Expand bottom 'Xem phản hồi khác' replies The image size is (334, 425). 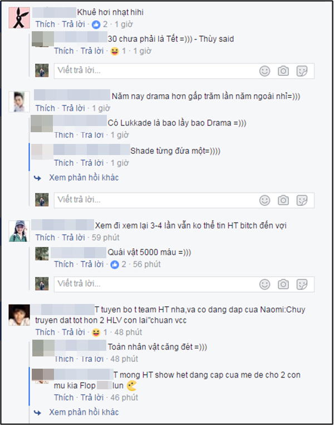click(x=83, y=412)
